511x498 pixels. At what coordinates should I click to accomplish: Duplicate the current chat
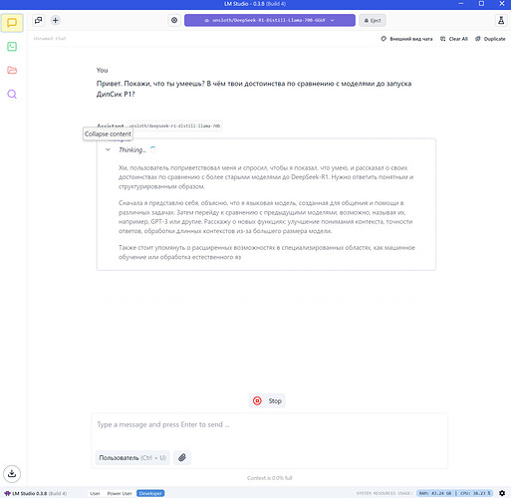click(490, 39)
